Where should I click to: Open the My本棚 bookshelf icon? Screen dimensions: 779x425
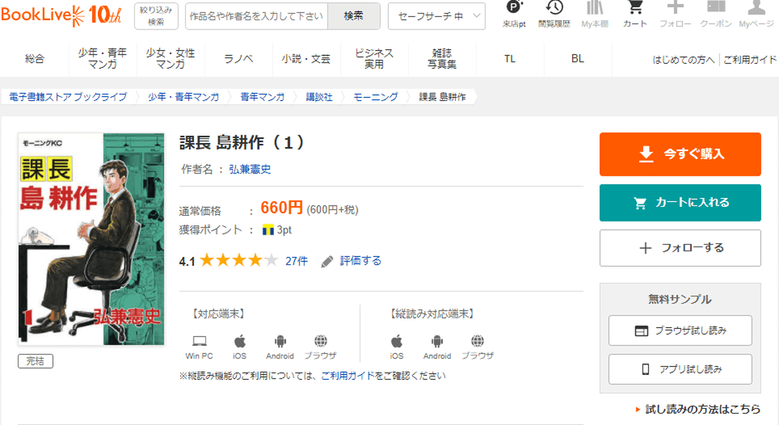595,9
